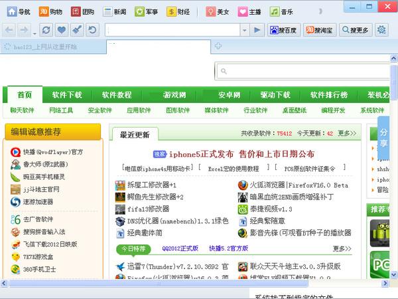398x299 pixels.
Task: Select the 软件教程 navigation tab
Action: coord(117,95)
